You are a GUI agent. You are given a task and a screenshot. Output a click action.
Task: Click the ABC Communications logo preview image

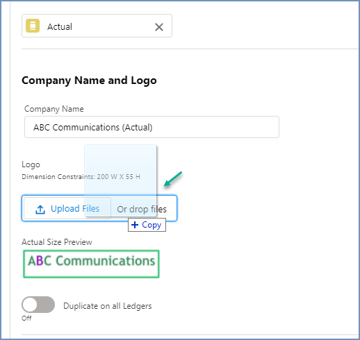(x=91, y=264)
